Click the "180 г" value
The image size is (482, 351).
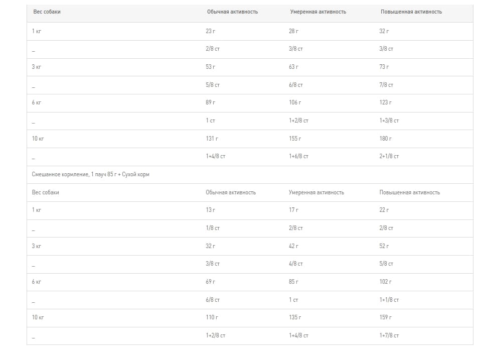point(386,139)
